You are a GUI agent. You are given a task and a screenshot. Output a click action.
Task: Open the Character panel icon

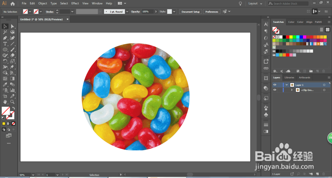[266, 24]
